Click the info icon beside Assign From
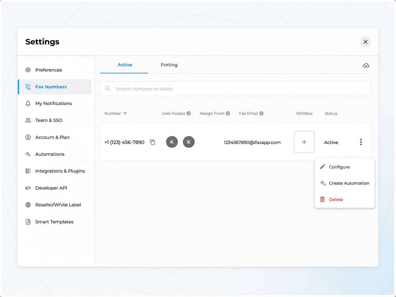 pos(228,113)
